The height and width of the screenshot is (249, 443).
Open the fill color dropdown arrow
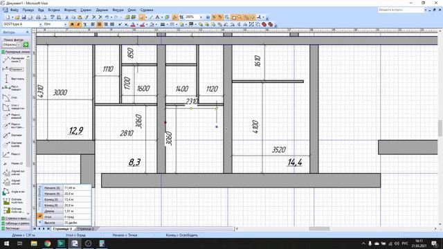click(156, 24)
